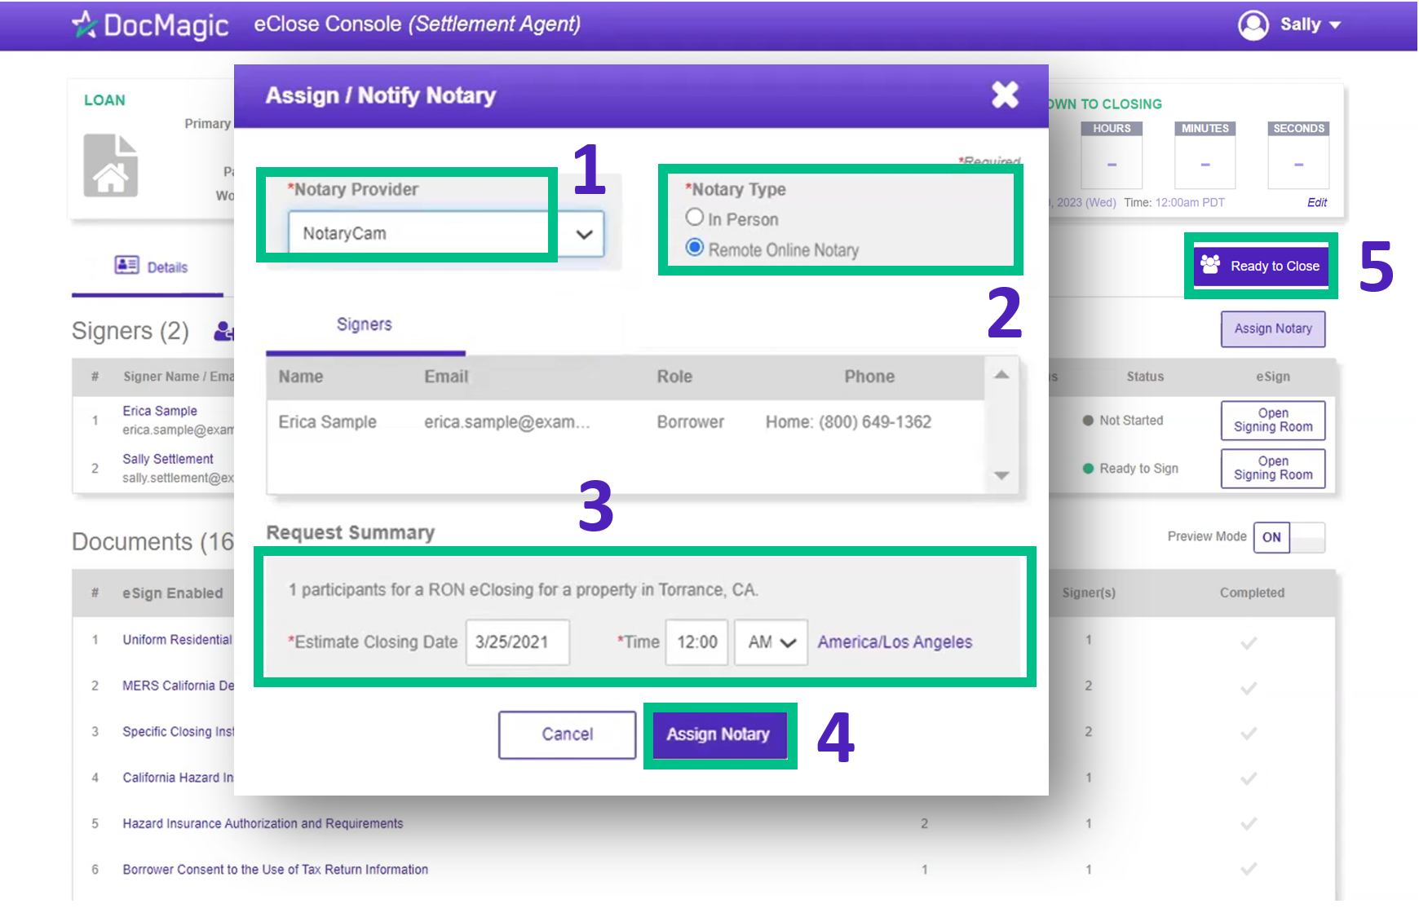Click the purple Assign Notary confirm button

[718, 734]
